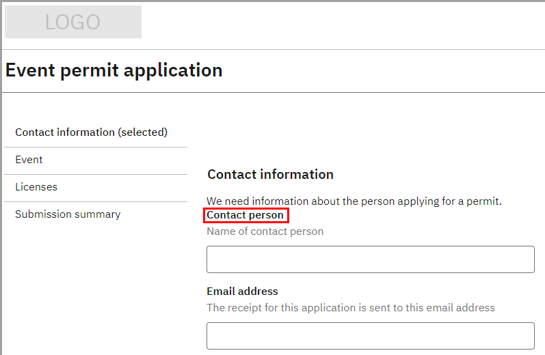
Task: Go to the Licenses step
Action: tap(36, 187)
